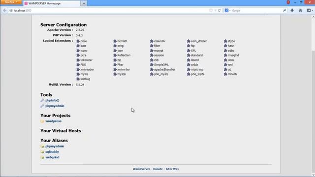Select the pdo_sqlite extension text
The width and height of the screenshot is (315, 177).
(198, 74)
